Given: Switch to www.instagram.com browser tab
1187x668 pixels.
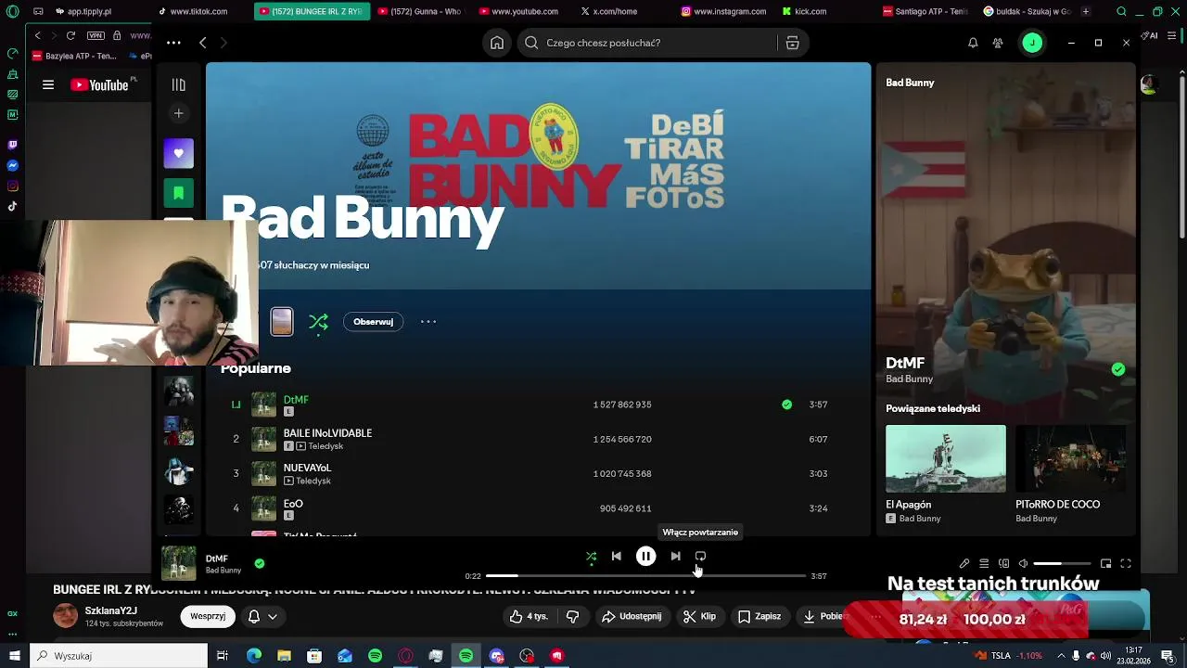Looking at the screenshot, I should point(723,11).
